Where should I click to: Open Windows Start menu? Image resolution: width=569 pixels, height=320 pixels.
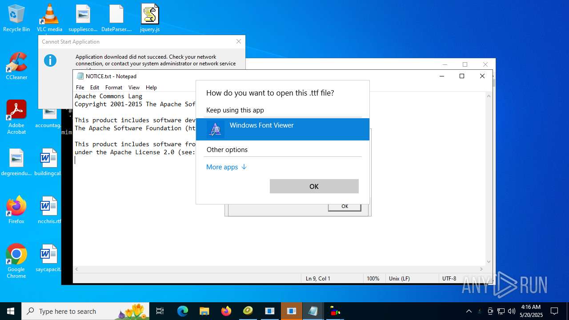(11, 311)
